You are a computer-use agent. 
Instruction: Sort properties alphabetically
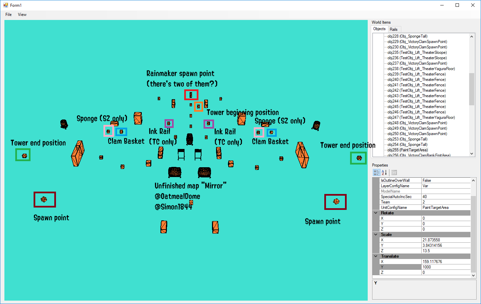pyautogui.click(x=384, y=173)
